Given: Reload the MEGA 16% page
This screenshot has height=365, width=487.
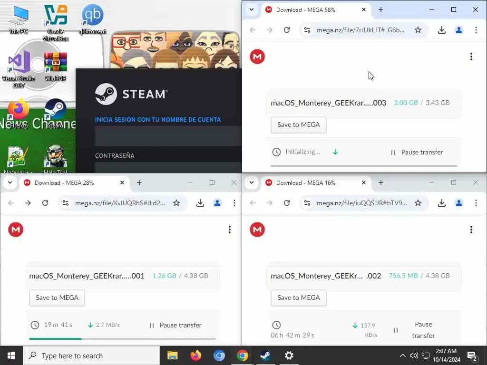Looking at the screenshot, I should click(287, 203).
